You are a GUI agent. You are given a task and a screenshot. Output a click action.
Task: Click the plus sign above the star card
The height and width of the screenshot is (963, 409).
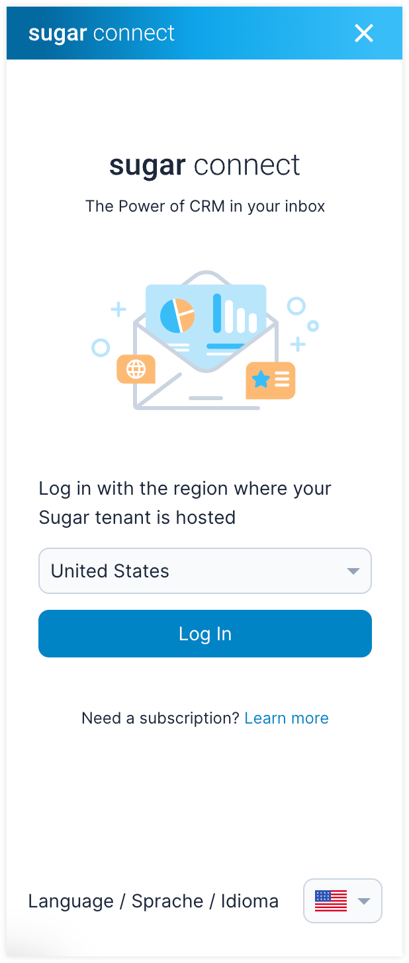[x=298, y=344]
